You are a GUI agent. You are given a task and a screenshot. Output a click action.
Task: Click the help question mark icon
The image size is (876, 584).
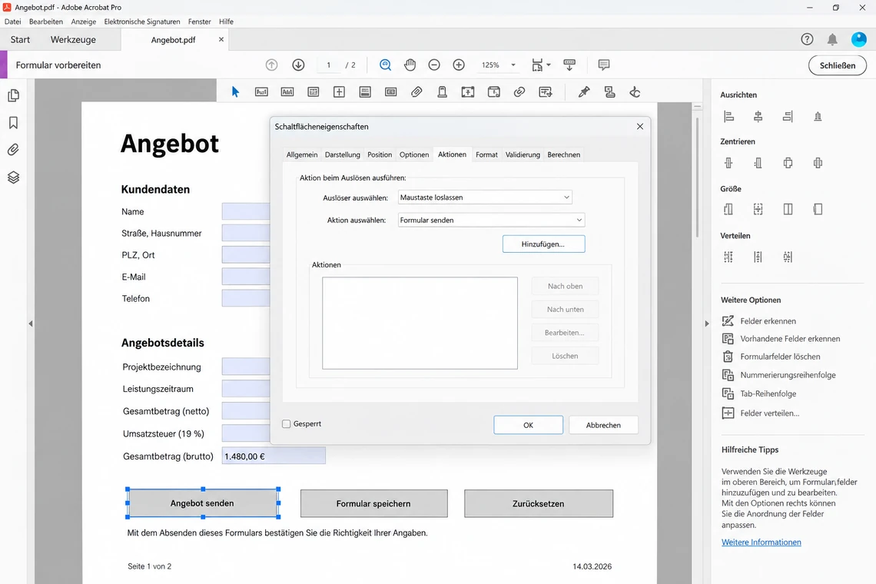pyautogui.click(x=807, y=39)
